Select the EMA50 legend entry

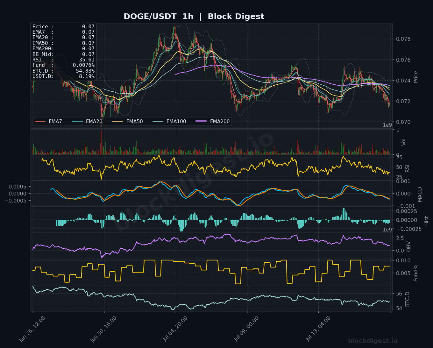(x=128, y=122)
